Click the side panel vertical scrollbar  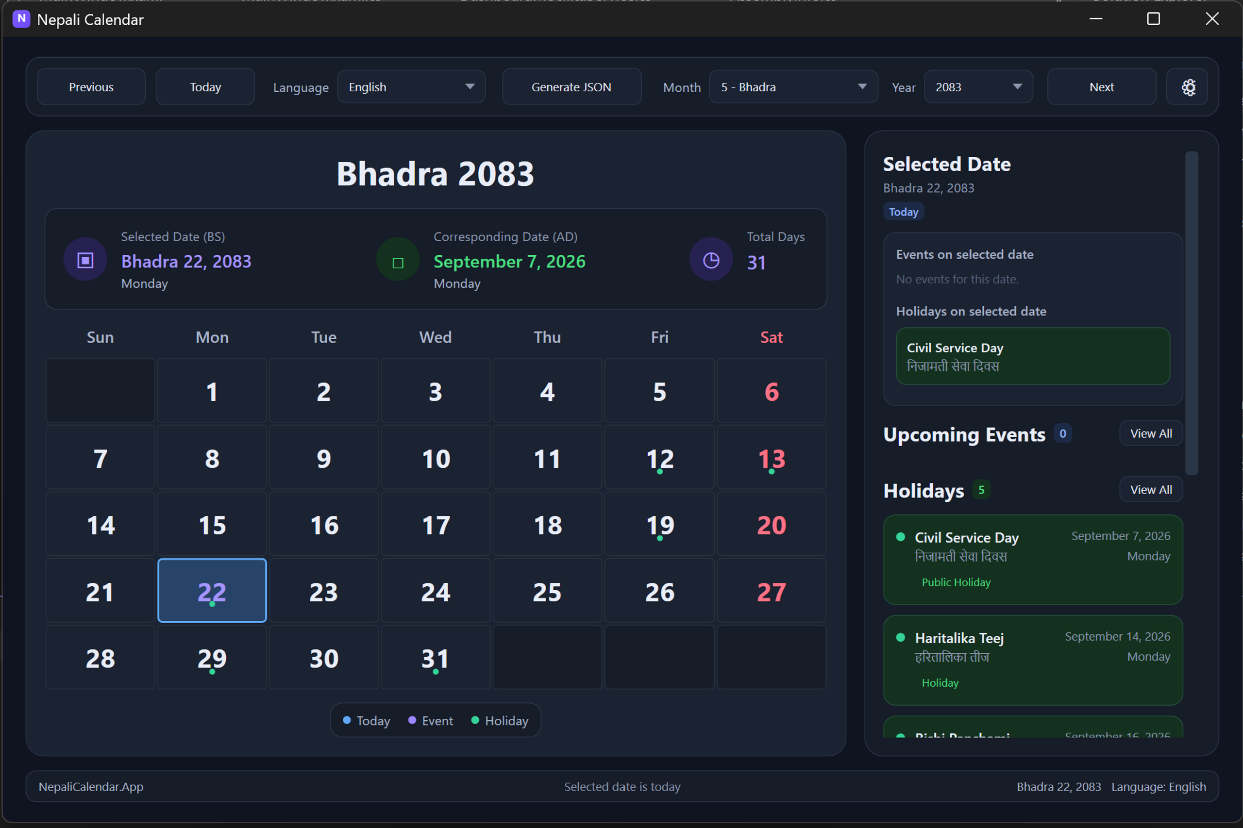click(x=1191, y=314)
